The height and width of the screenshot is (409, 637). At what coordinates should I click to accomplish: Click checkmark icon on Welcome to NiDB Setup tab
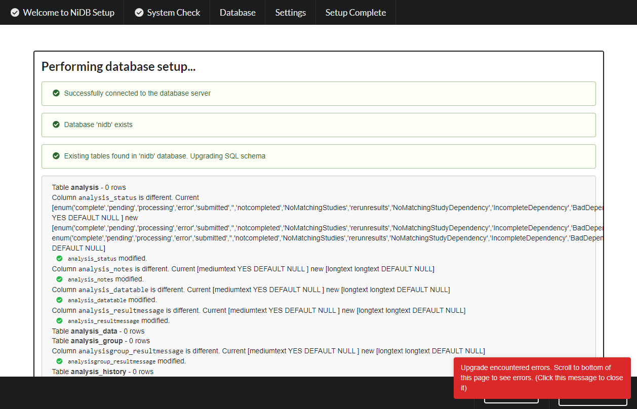tap(14, 12)
